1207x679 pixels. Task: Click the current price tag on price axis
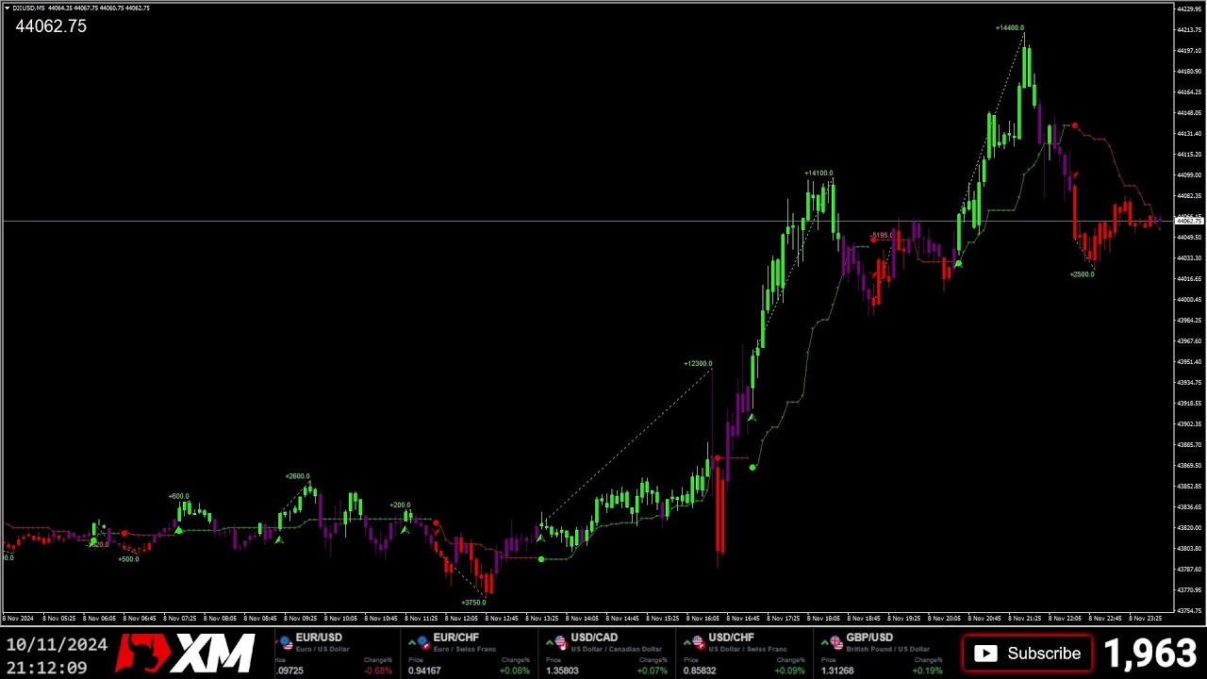coord(1188,221)
